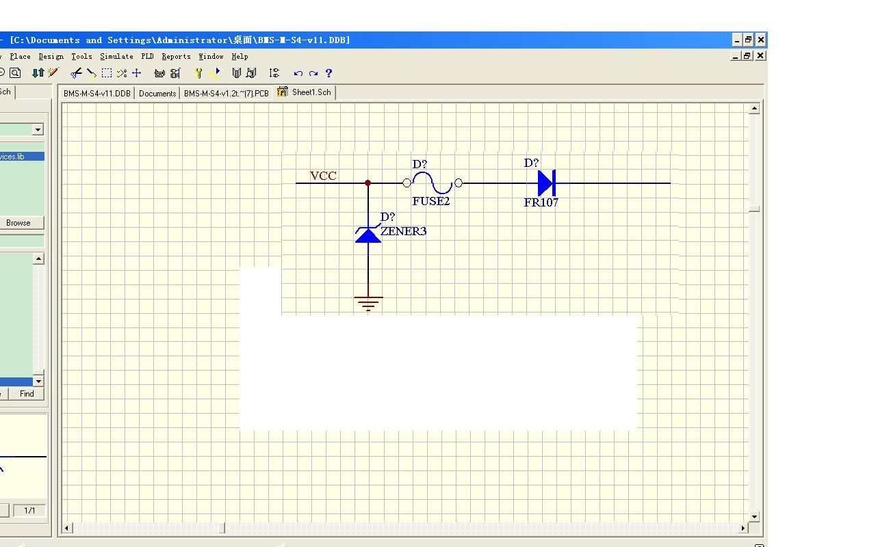This screenshot has width=876, height=547.
Task: Open the Reports menu
Action: point(176,57)
